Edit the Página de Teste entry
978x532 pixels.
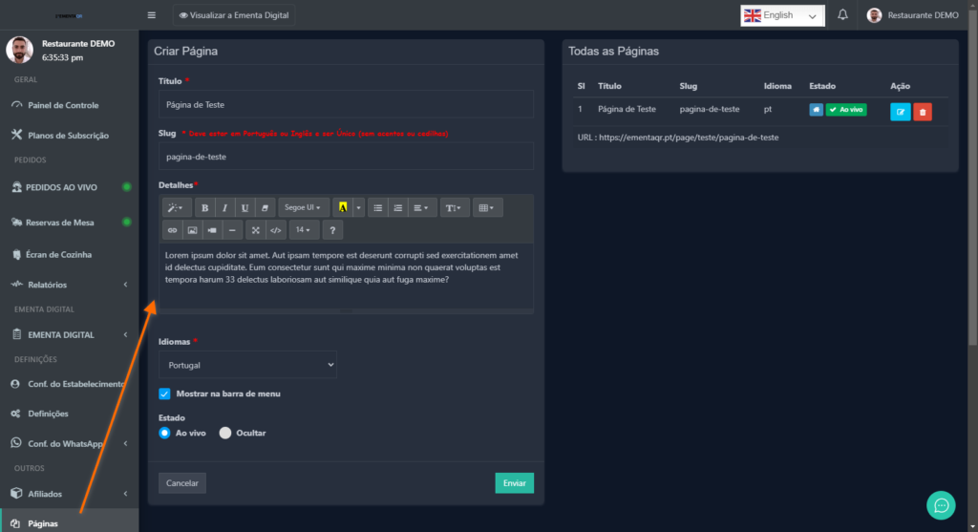pos(900,112)
